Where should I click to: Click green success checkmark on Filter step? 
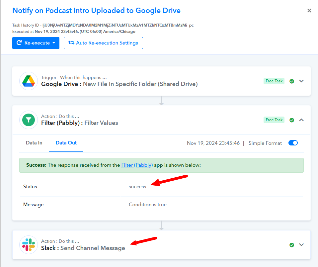tap(292, 120)
